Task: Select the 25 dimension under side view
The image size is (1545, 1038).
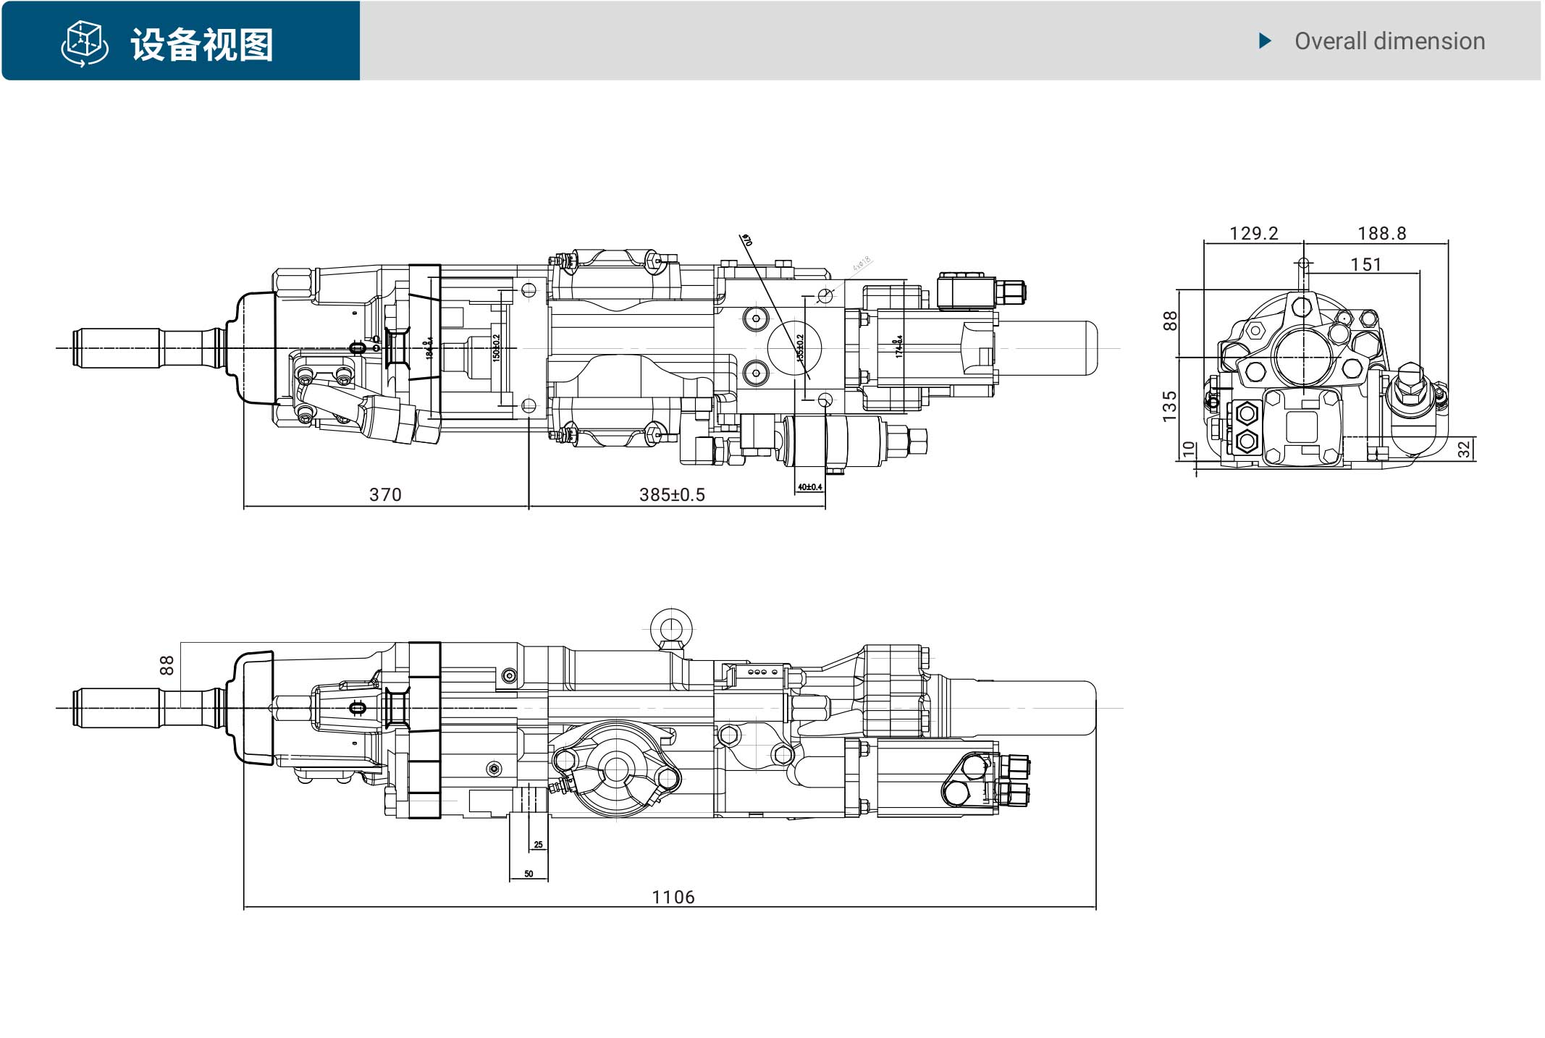Action: point(538,845)
